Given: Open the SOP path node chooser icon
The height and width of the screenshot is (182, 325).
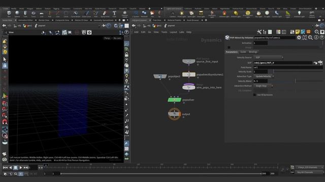Looking at the screenshot, I should [x=320, y=63].
